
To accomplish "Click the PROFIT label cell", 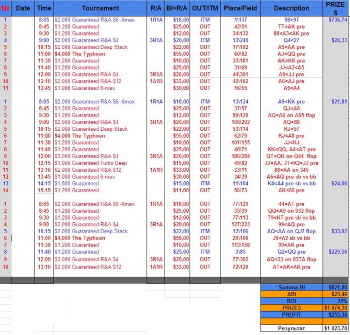I will tap(291, 315).
